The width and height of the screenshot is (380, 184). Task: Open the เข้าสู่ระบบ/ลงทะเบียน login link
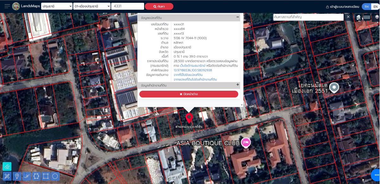pos(345,7)
